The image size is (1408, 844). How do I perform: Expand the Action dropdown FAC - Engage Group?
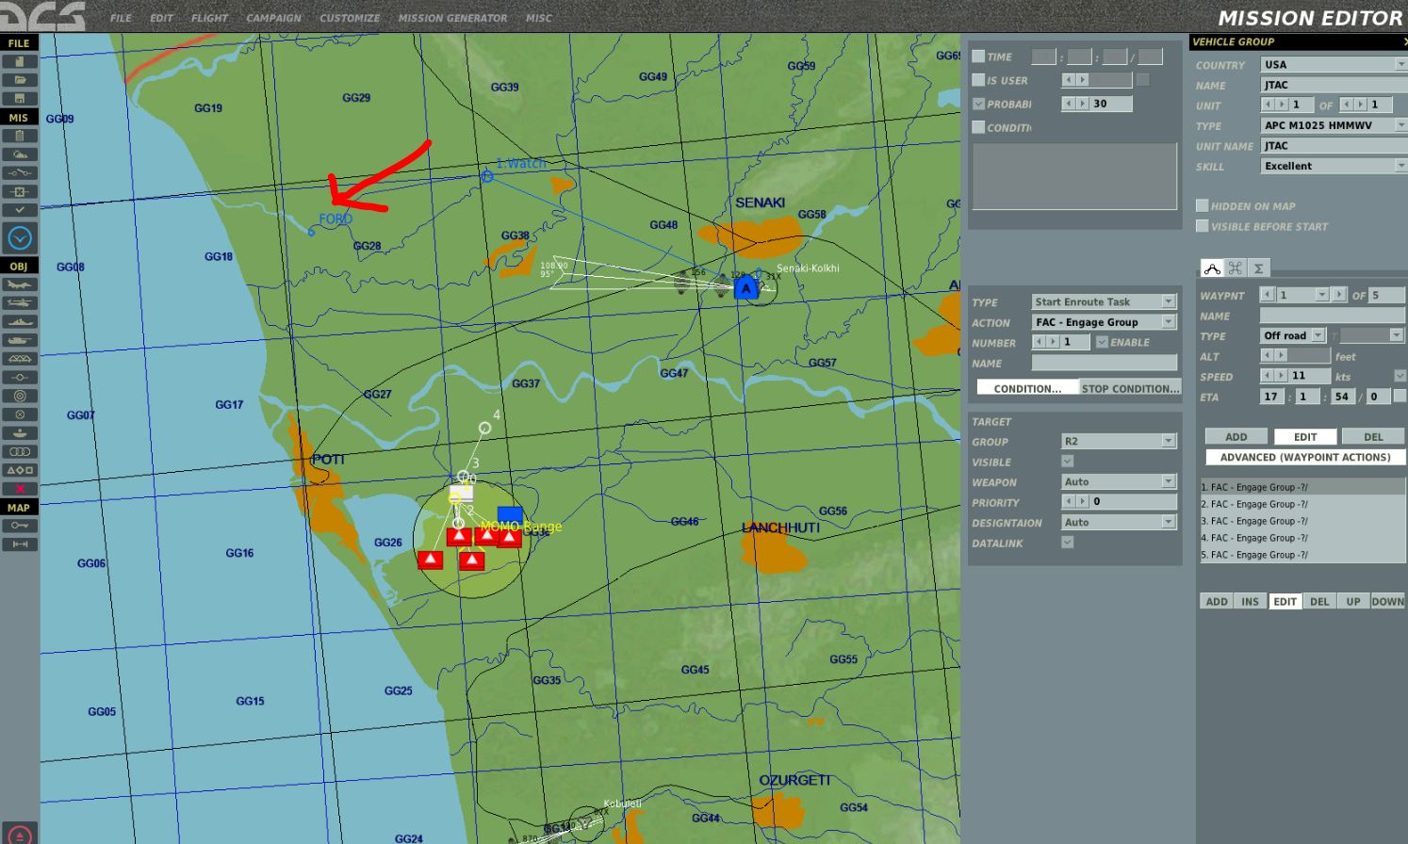(x=1105, y=322)
